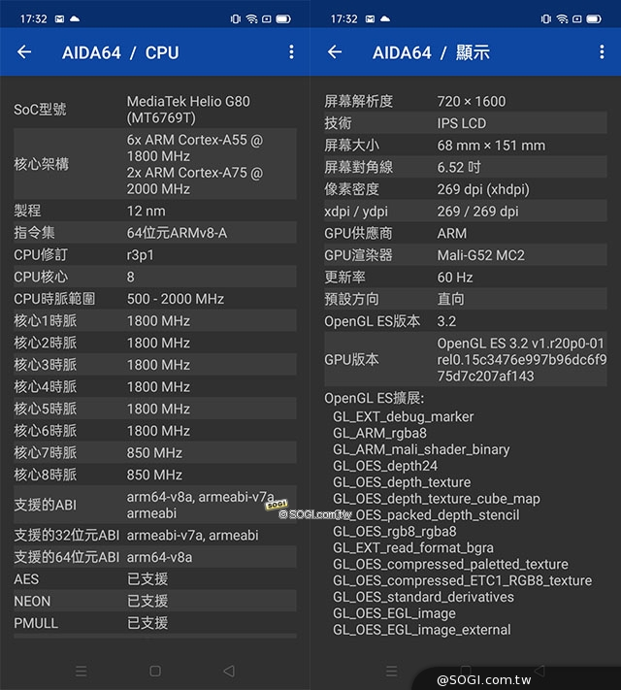Image resolution: width=621 pixels, height=690 pixels.
Task: Go back from the AIDA64 CPU page
Action: [x=24, y=52]
